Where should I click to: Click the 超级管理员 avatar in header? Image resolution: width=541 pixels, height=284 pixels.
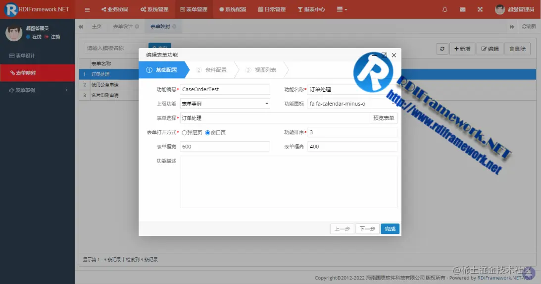pos(499,9)
